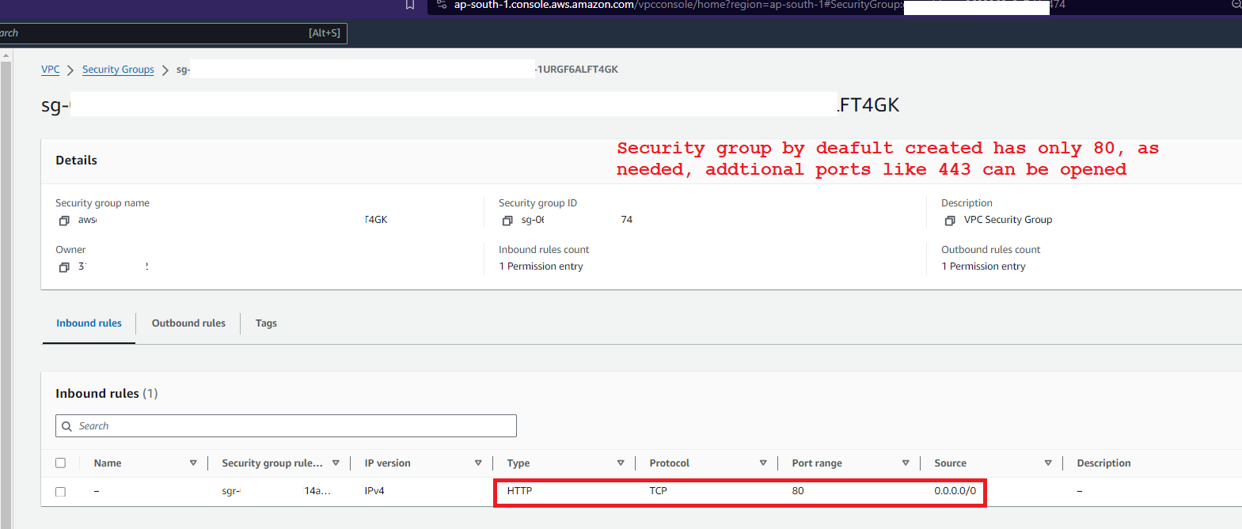1242x529 pixels.
Task: Click the inbound rules search field
Action: 293,426
